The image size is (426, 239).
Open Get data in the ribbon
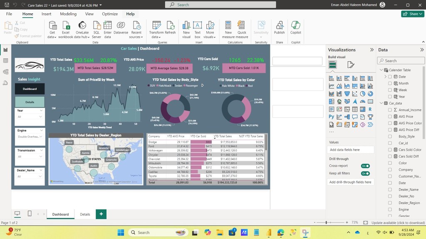(x=52, y=30)
